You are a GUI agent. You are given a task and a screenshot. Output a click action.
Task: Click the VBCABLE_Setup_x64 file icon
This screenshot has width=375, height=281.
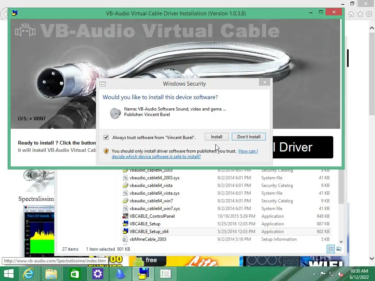click(x=125, y=231)
